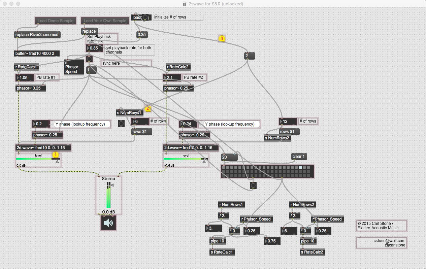Click the triangle of the 0.35 playback rate box

tap(88, 48)
